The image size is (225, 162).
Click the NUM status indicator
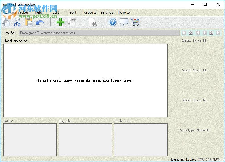tap(216, 159)
